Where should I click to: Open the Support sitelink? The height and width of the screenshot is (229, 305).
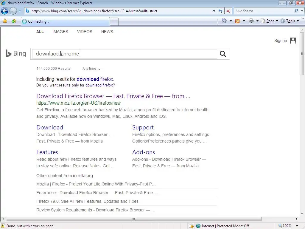[143, 127]
